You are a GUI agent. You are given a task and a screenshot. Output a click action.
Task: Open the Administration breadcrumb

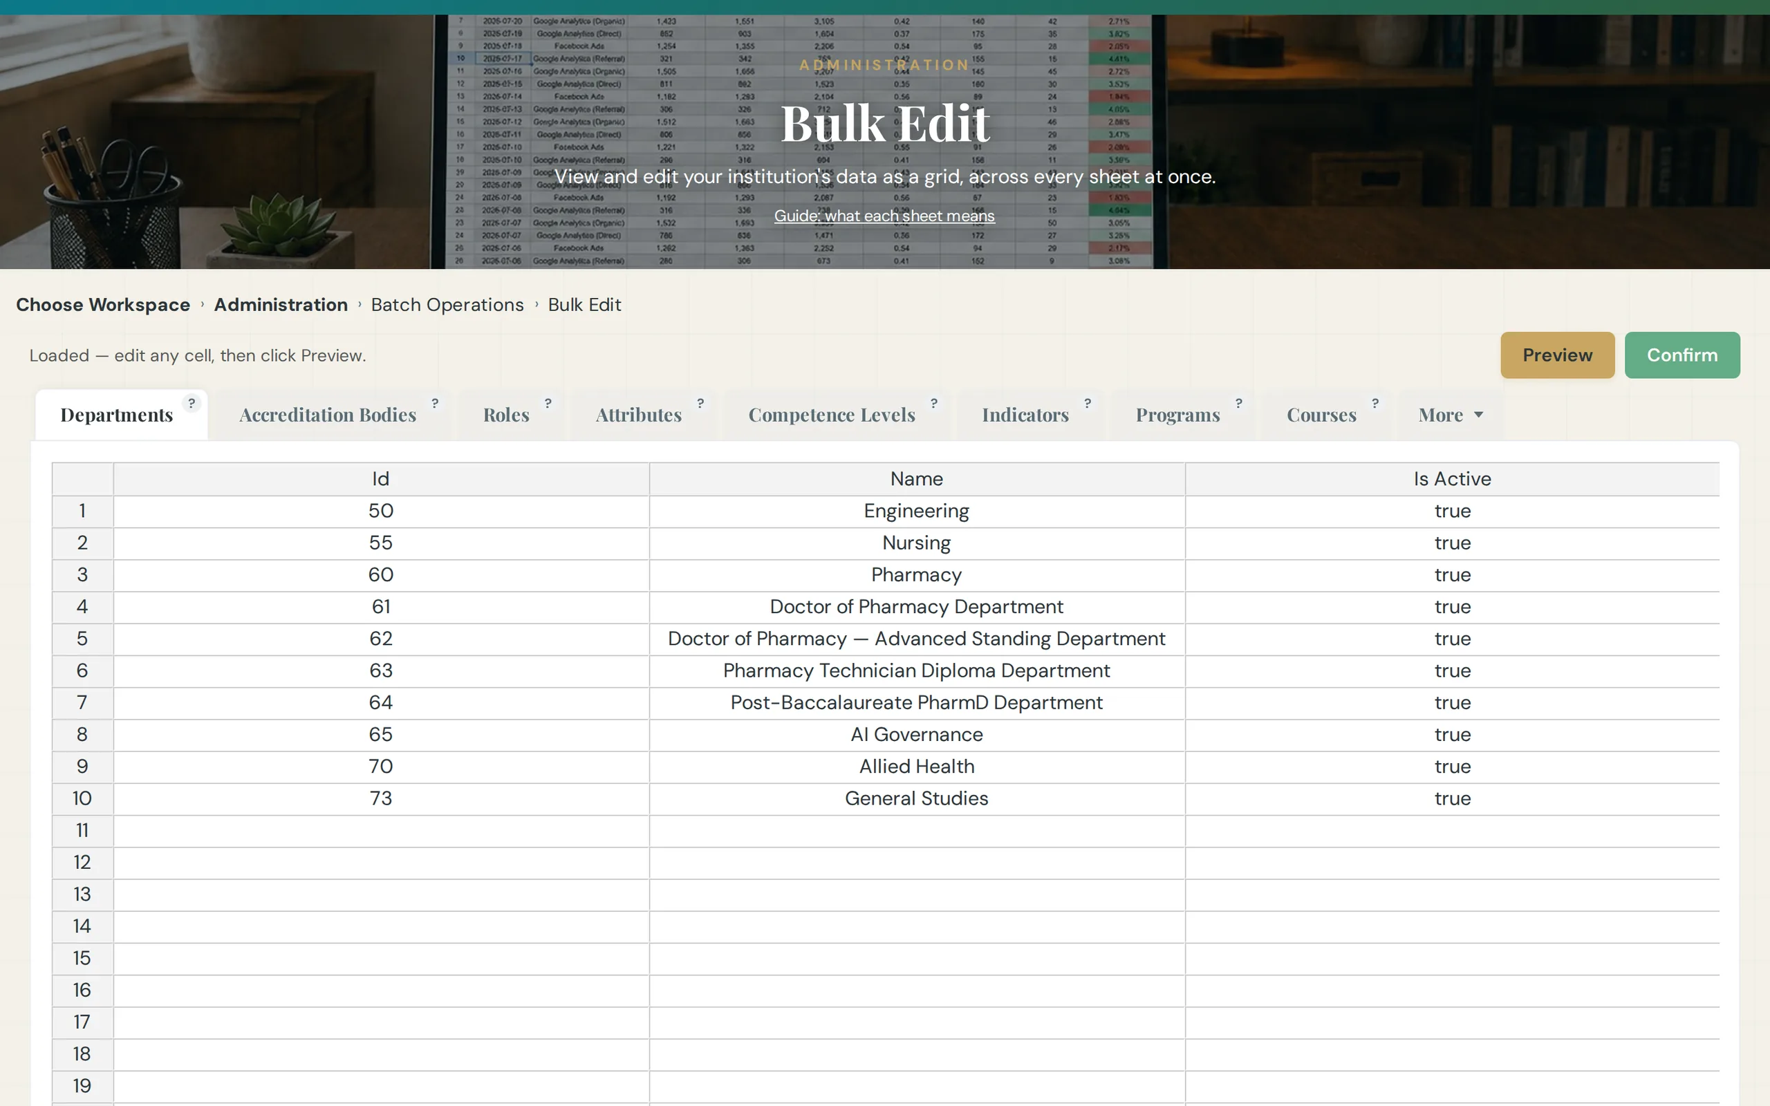click(281, 305)
